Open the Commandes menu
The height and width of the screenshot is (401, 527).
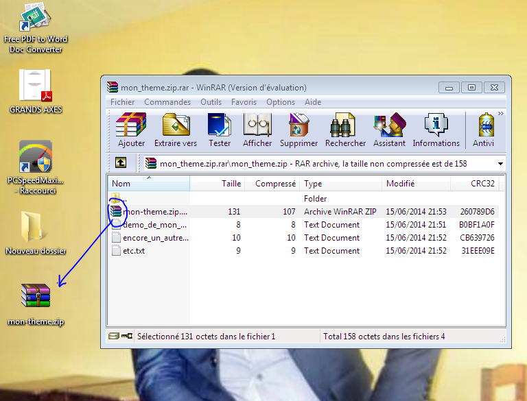tap(167, 102)
